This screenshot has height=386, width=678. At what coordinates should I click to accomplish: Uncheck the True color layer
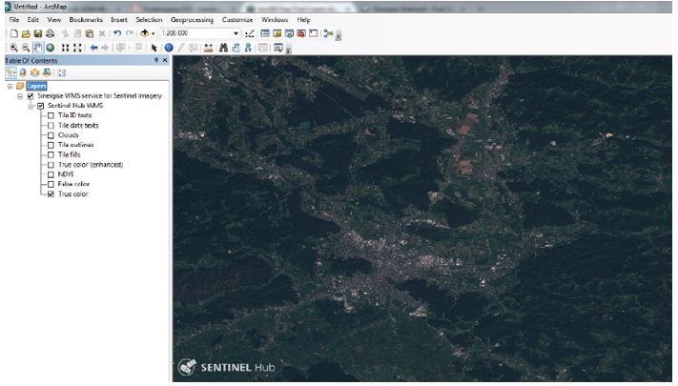tap(51, 193)
